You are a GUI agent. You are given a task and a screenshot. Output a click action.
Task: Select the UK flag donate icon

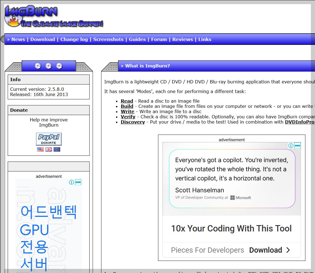click(x=49, y=149)
